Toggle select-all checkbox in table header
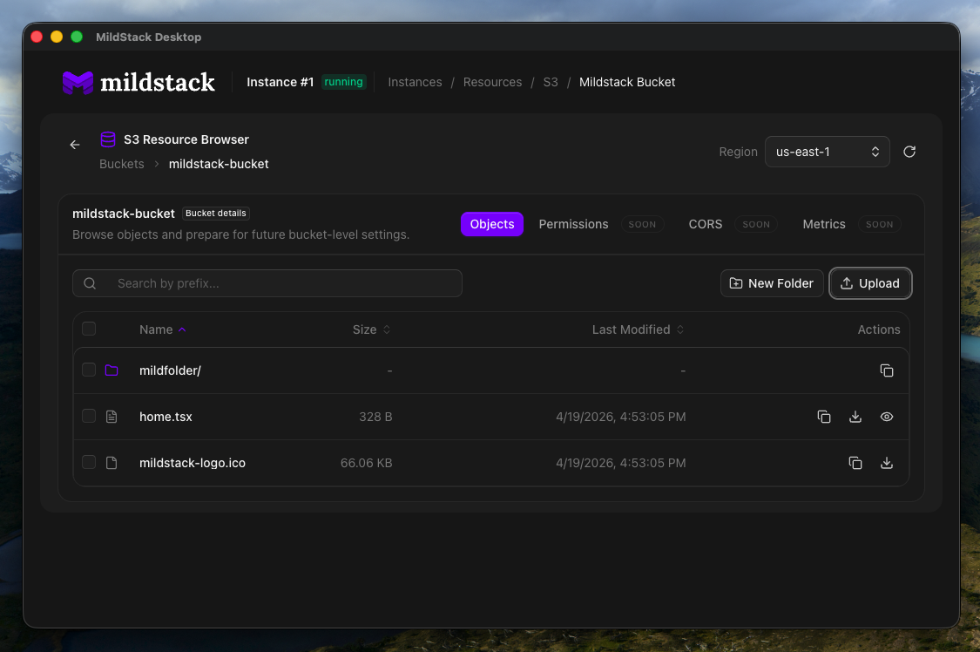The width and height of the screenshot is (980, 652). [89, 329]
